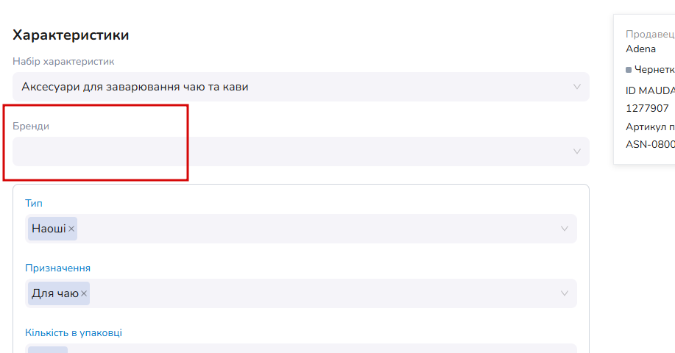Click the Чернетка status square indicator
675x353 pixels.
tap(629, 70)
